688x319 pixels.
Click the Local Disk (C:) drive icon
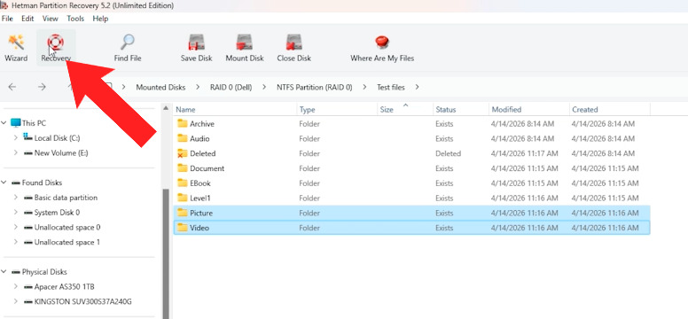pos(28,137)
